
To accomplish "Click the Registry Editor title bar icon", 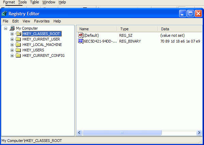I will click(x=4, y=14).
